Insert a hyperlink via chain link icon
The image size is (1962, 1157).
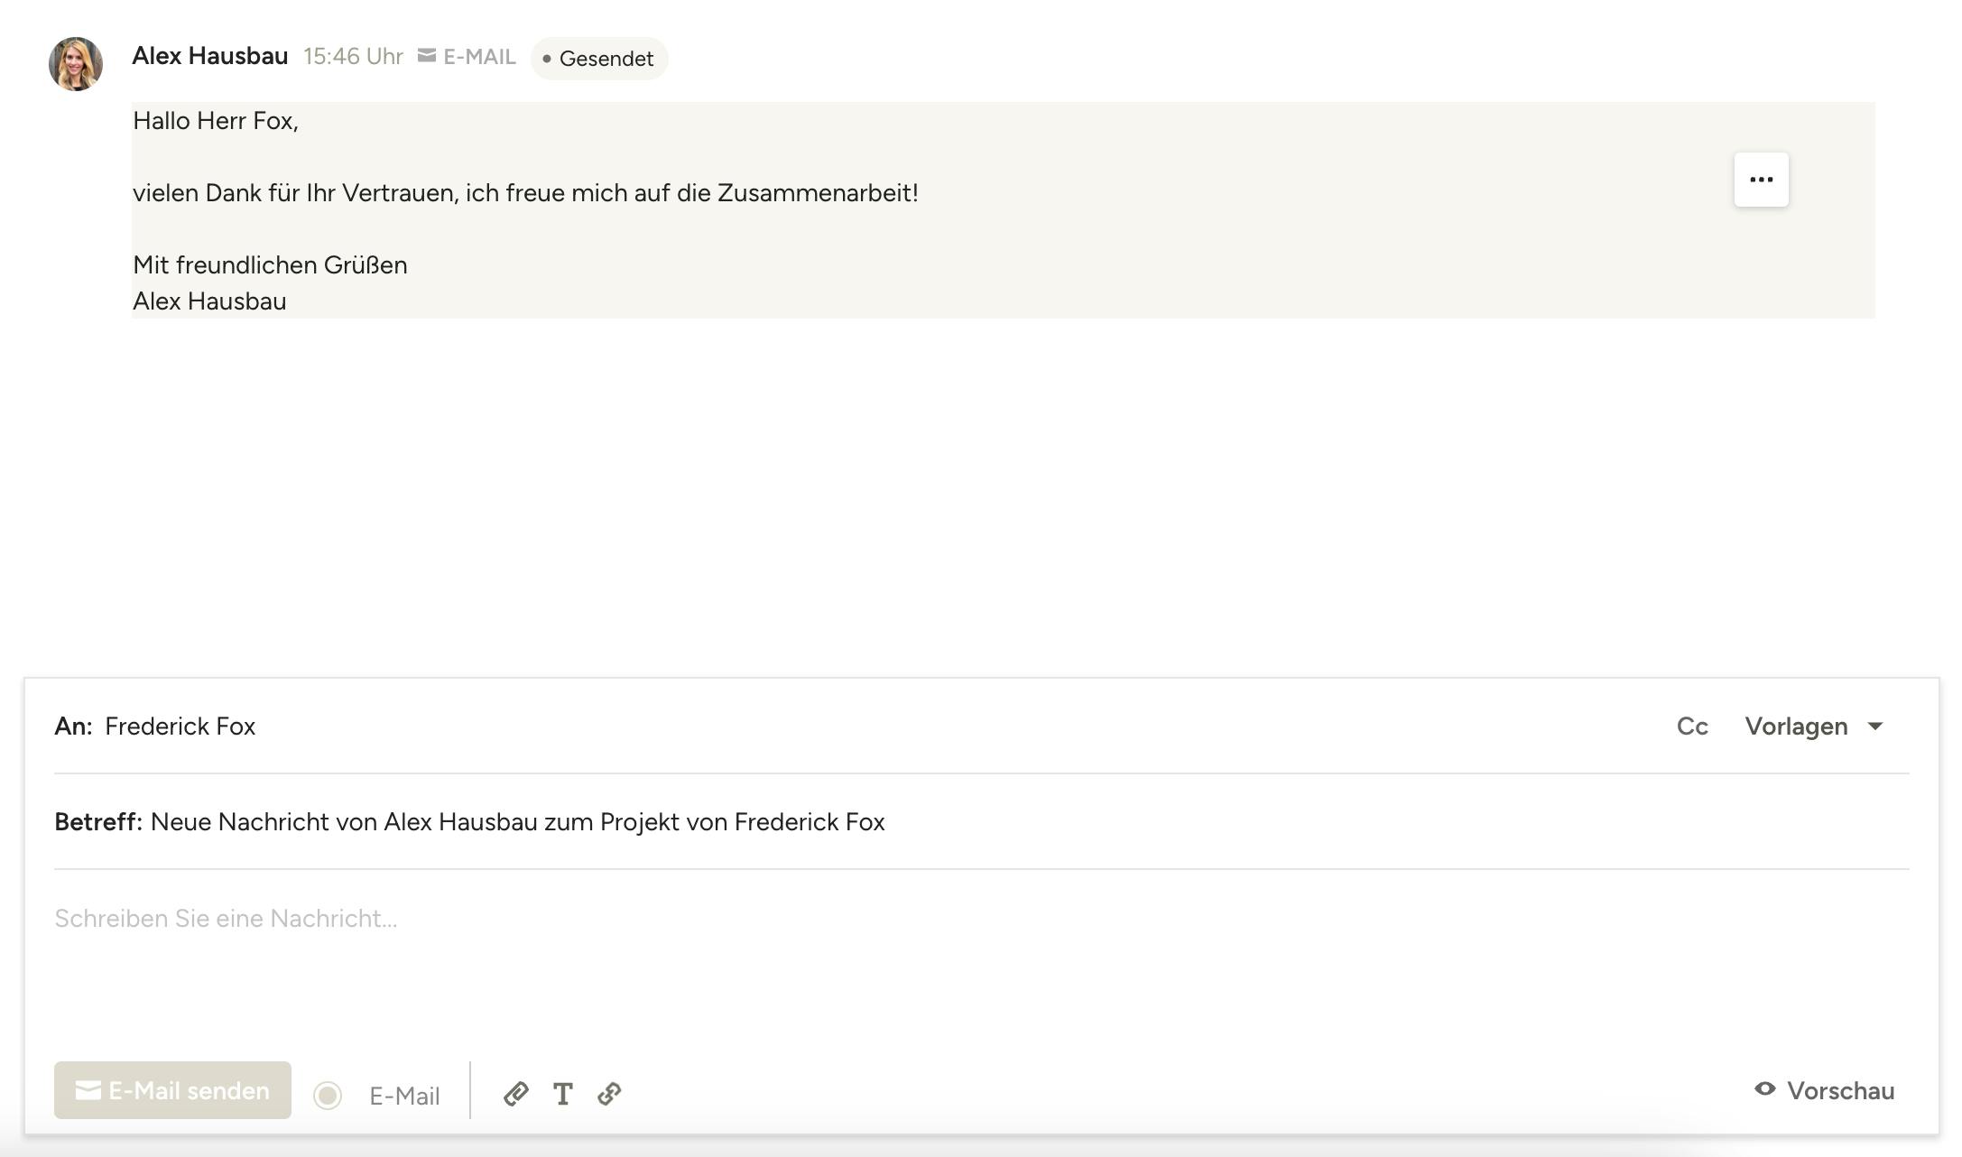pyautogui.click(x=609, y=1094)
